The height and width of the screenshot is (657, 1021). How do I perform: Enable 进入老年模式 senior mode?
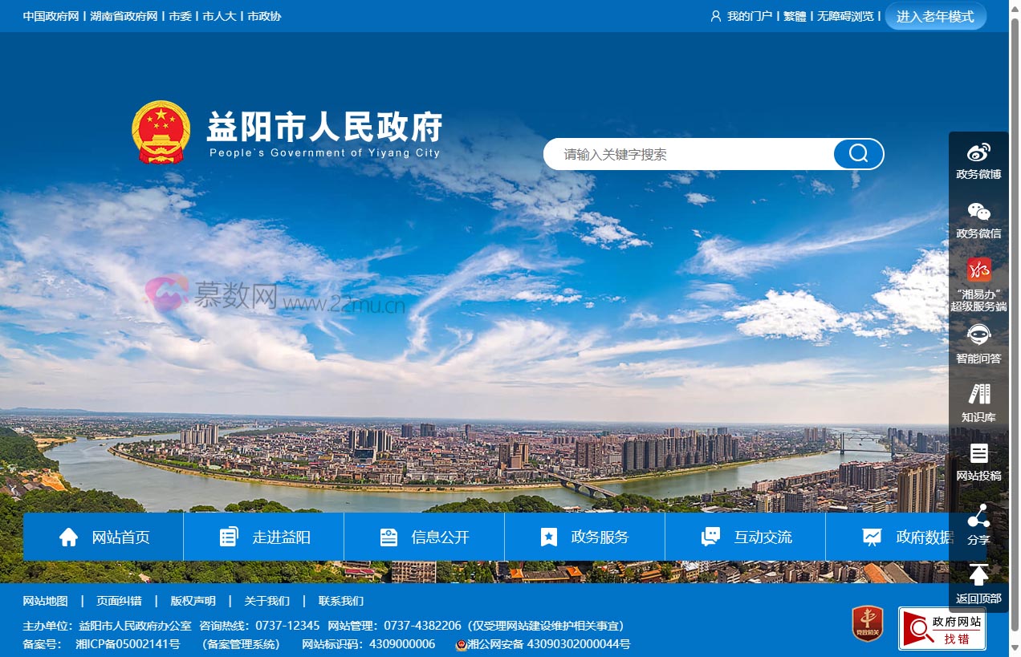coord(935,16)
